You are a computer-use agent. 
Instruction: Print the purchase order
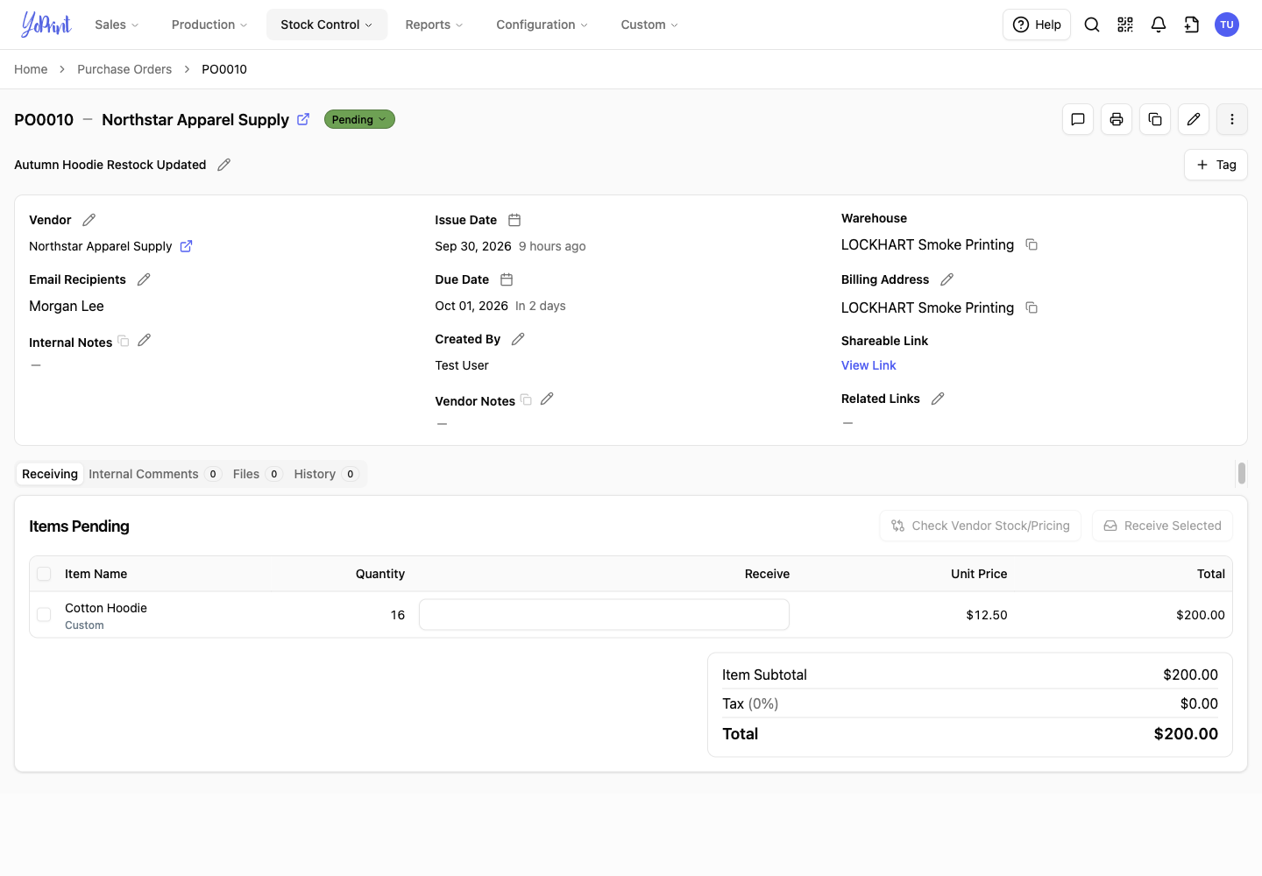tap(1117, 119)
